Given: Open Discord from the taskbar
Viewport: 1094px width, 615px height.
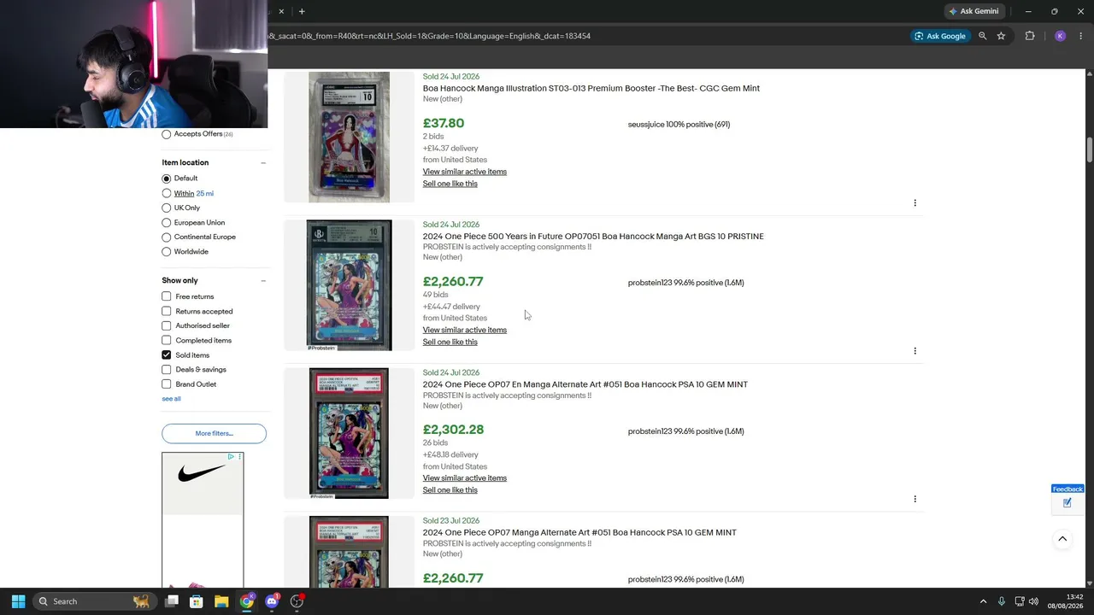Looking at the screenshot, I should pyautogui.click(x=272, y=601).
